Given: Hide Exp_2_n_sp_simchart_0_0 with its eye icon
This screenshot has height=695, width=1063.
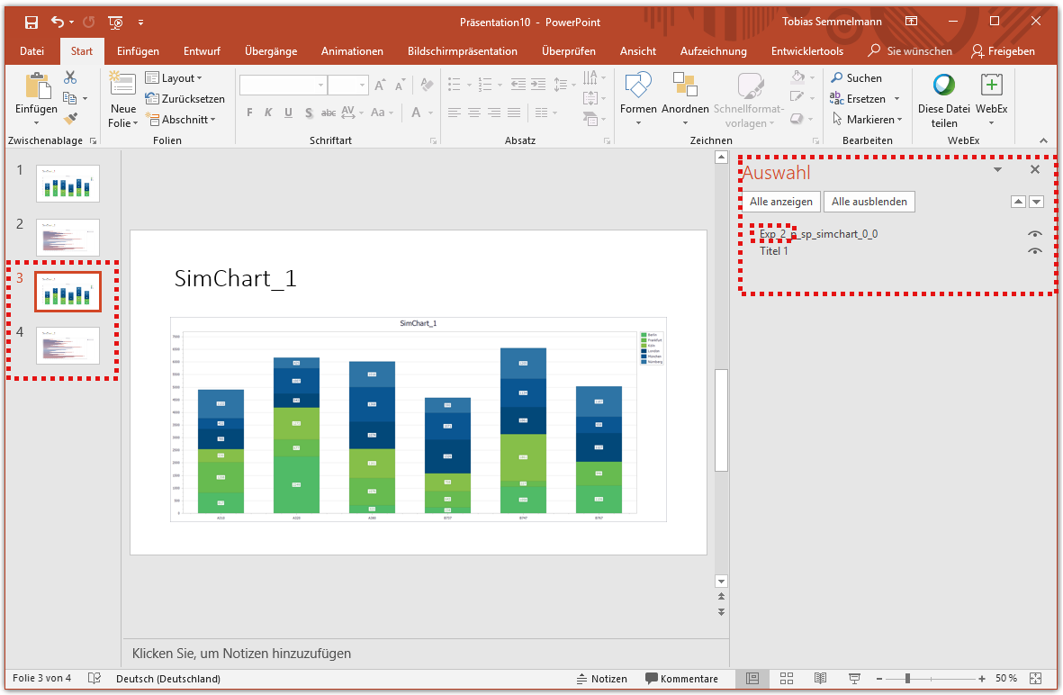Looking at the screenshot, I should pyautogui.click(x=1034, y=234).
